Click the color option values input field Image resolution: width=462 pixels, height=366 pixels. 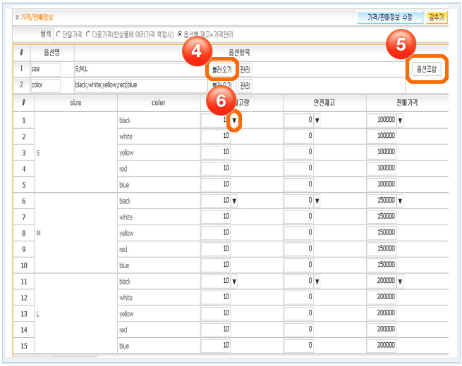[x=140, y=86]
